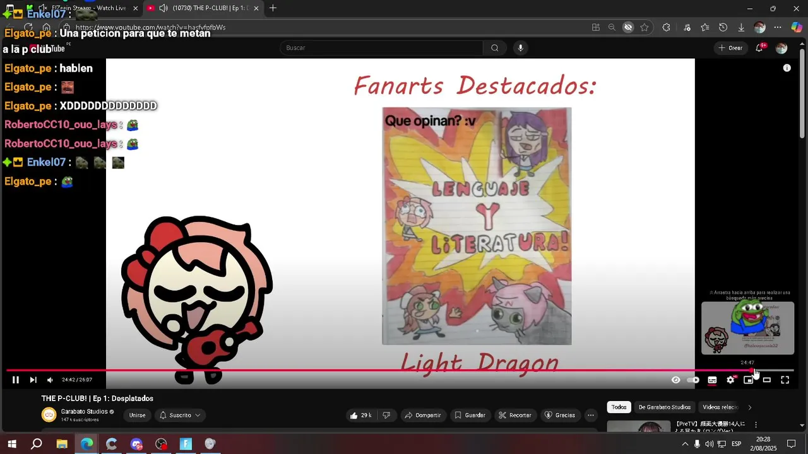Open YouTube notifications bell
The image size is (808, 454).
[x=759, y=48]
